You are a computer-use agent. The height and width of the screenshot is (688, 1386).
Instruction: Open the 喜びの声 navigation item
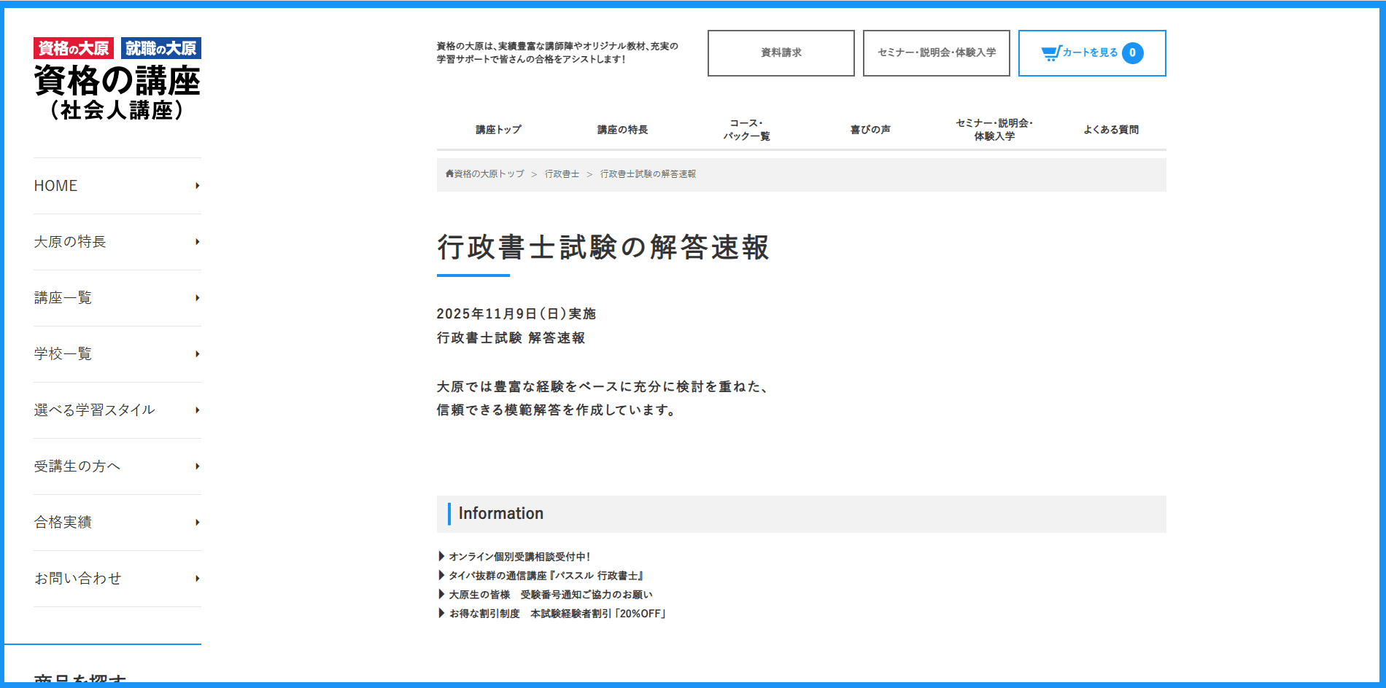coord(870,130)
